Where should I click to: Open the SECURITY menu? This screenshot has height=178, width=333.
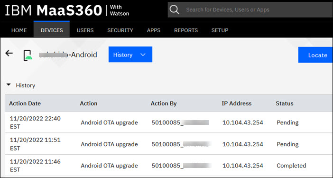pyautogui.click(x=120, y=30)
